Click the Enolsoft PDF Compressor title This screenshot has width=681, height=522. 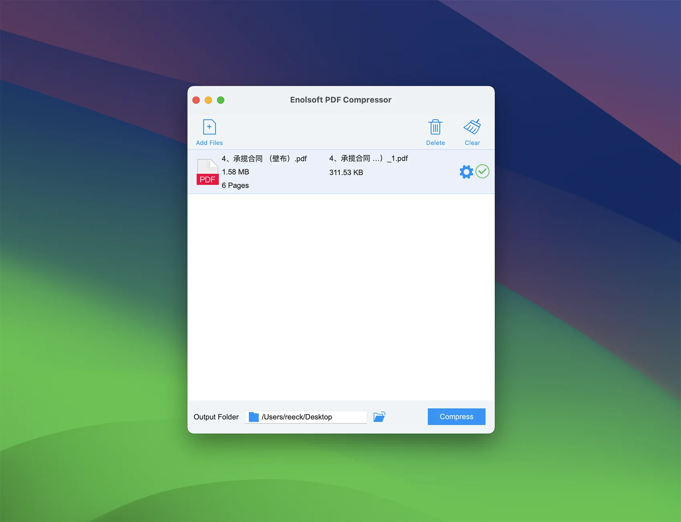(341, 100)
